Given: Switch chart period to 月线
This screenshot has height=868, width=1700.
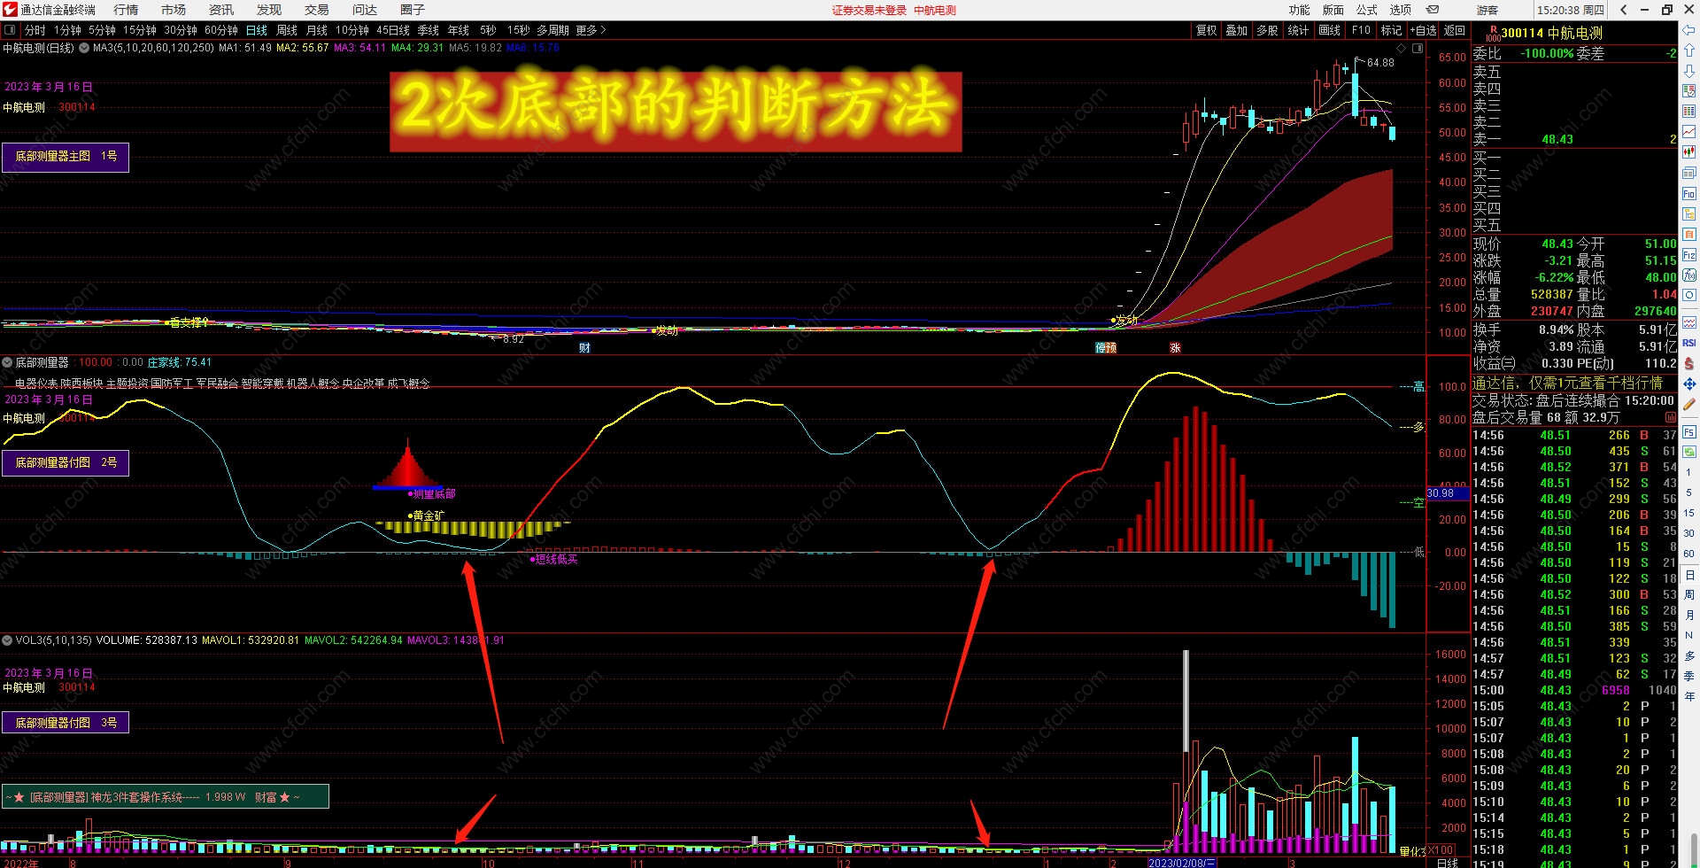Looking at the screenshot, I should tap(317, 30).
